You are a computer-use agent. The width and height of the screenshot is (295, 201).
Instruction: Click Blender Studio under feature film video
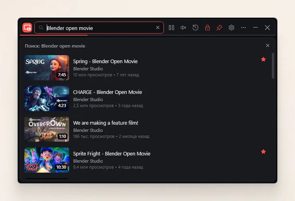88,130
